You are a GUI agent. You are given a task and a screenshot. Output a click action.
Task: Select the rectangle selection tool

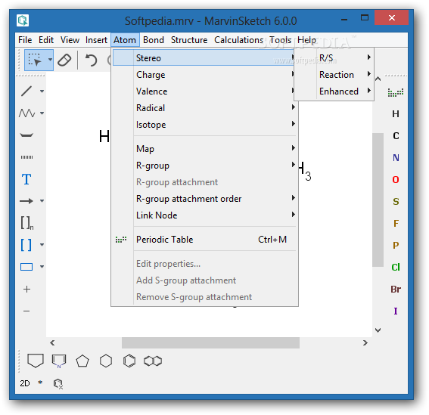coord(35,60)
